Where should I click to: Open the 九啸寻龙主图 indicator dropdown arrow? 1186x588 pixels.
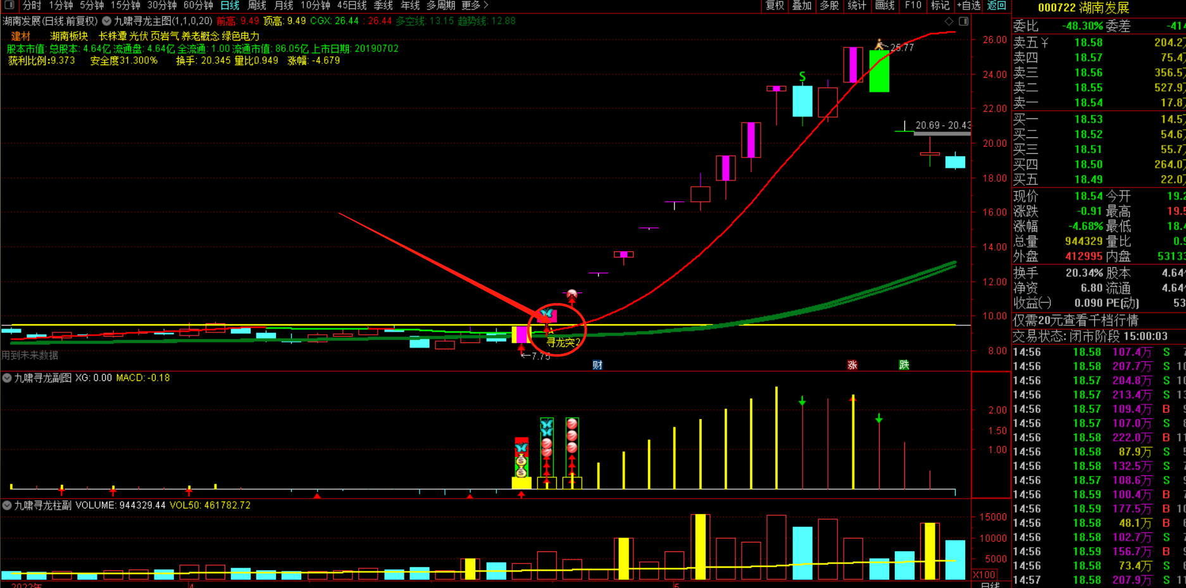point(107,21)
